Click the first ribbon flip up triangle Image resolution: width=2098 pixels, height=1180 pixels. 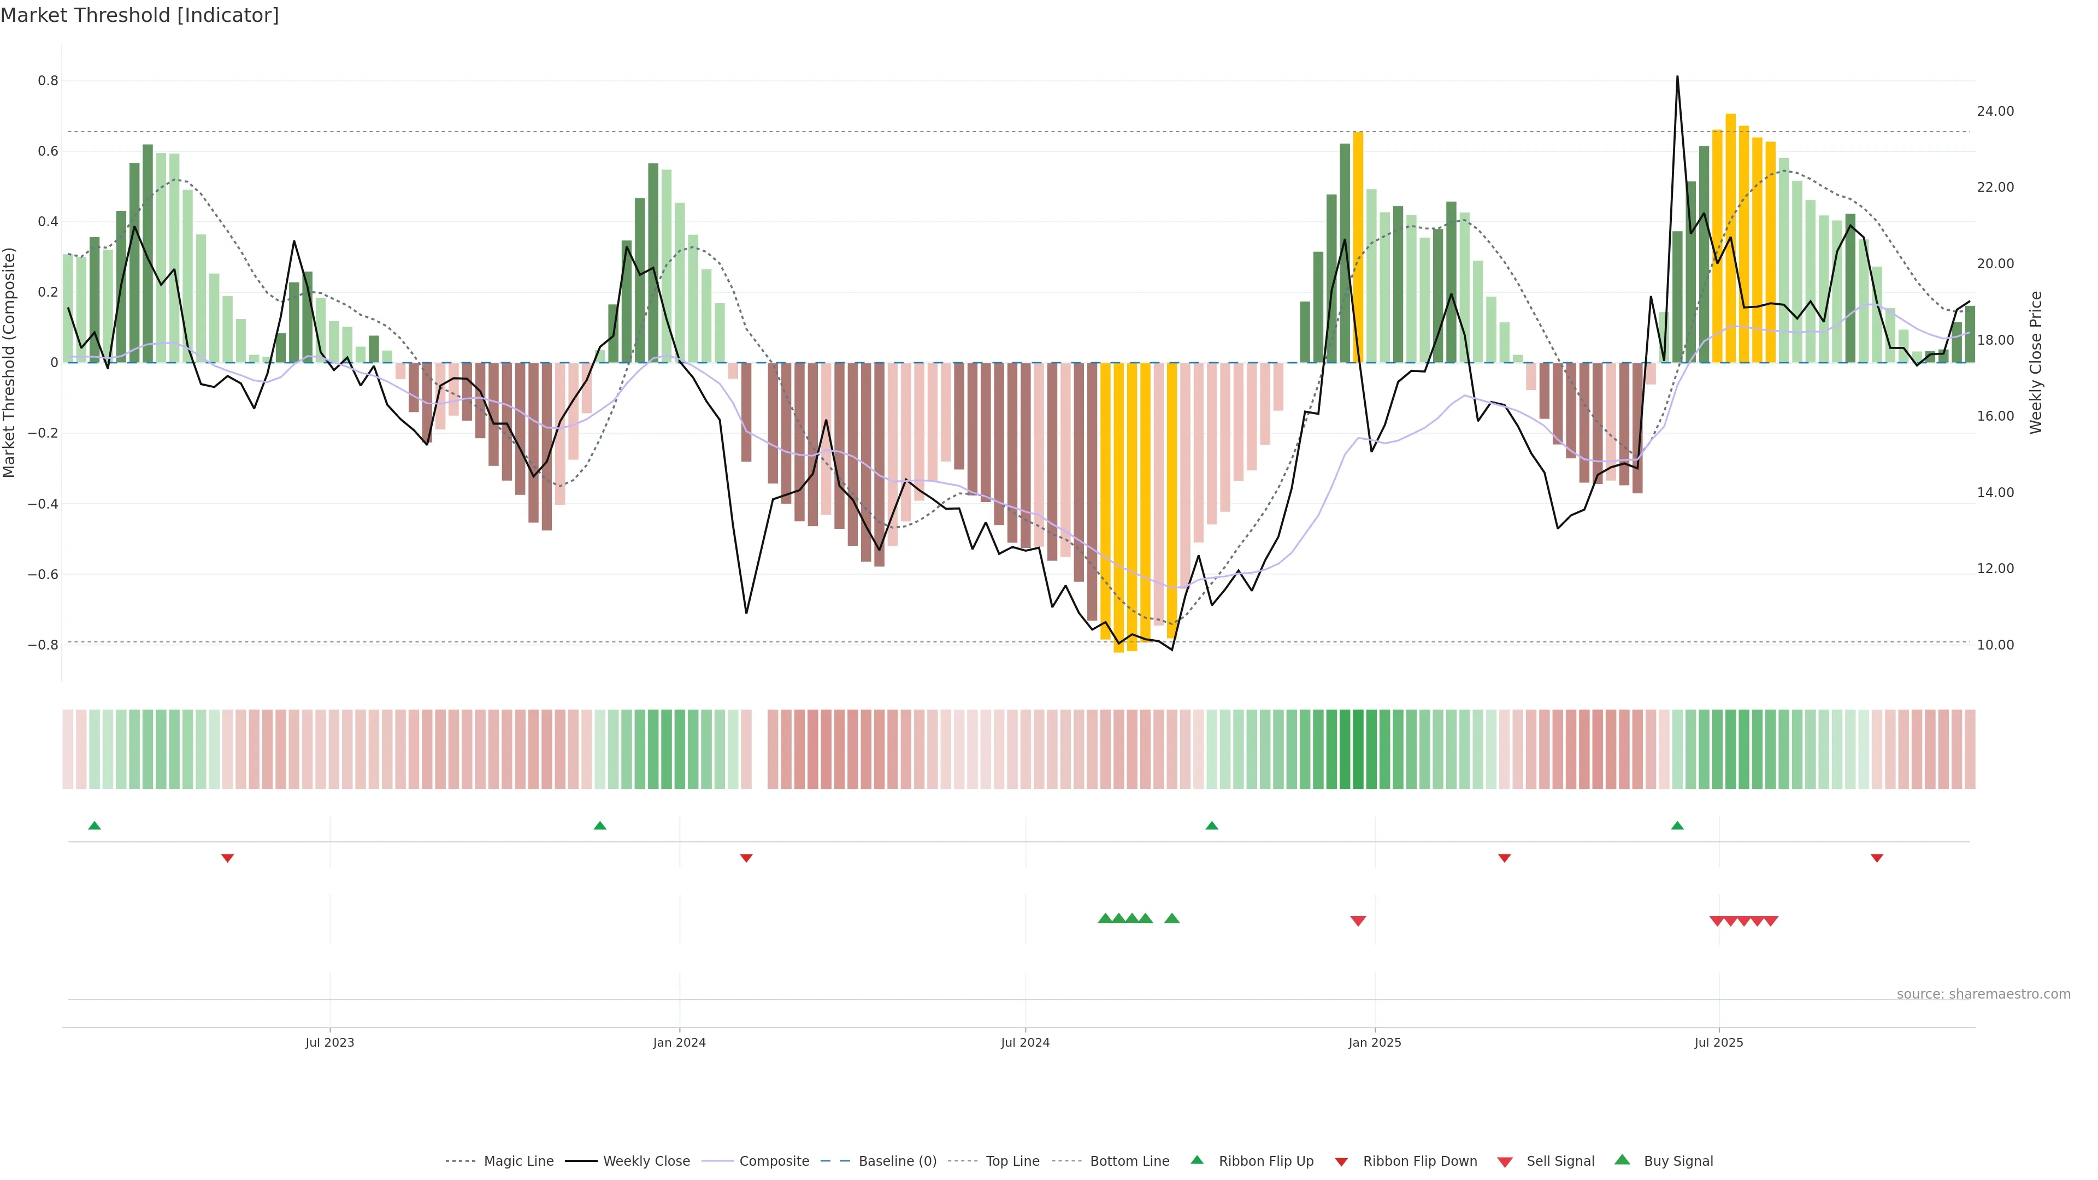pyautogui.click(x=95, y=826)
